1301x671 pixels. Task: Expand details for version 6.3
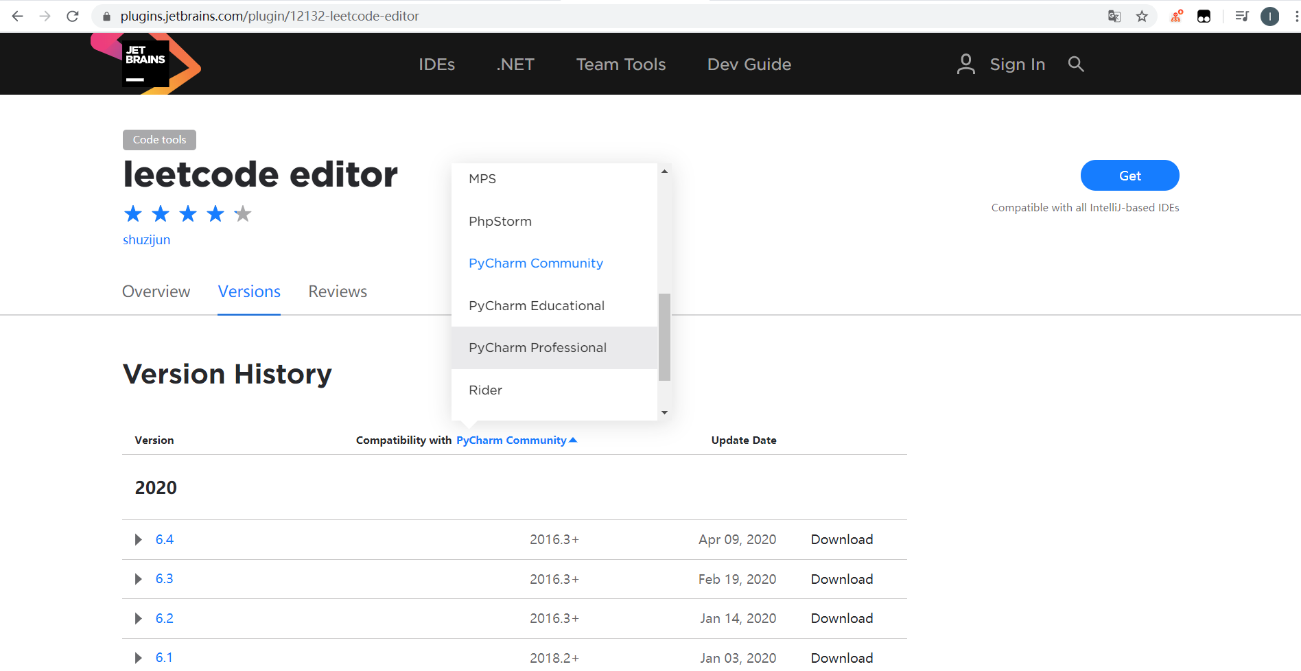point(139,579)
